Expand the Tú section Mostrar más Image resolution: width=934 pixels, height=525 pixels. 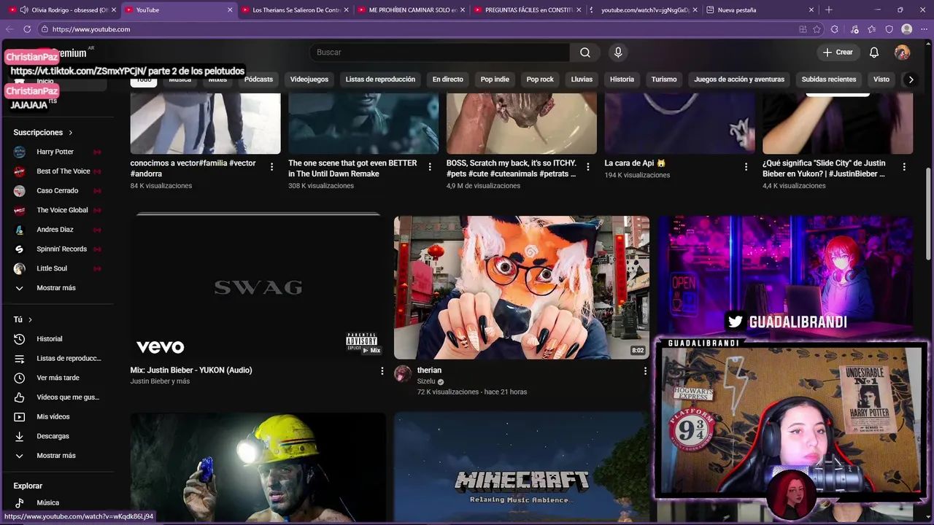(57, 456)
